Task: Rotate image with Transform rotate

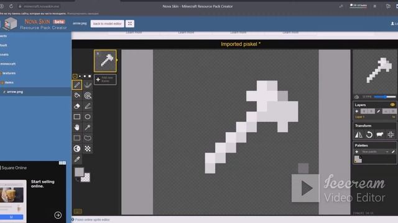Action: pos(369,135)
